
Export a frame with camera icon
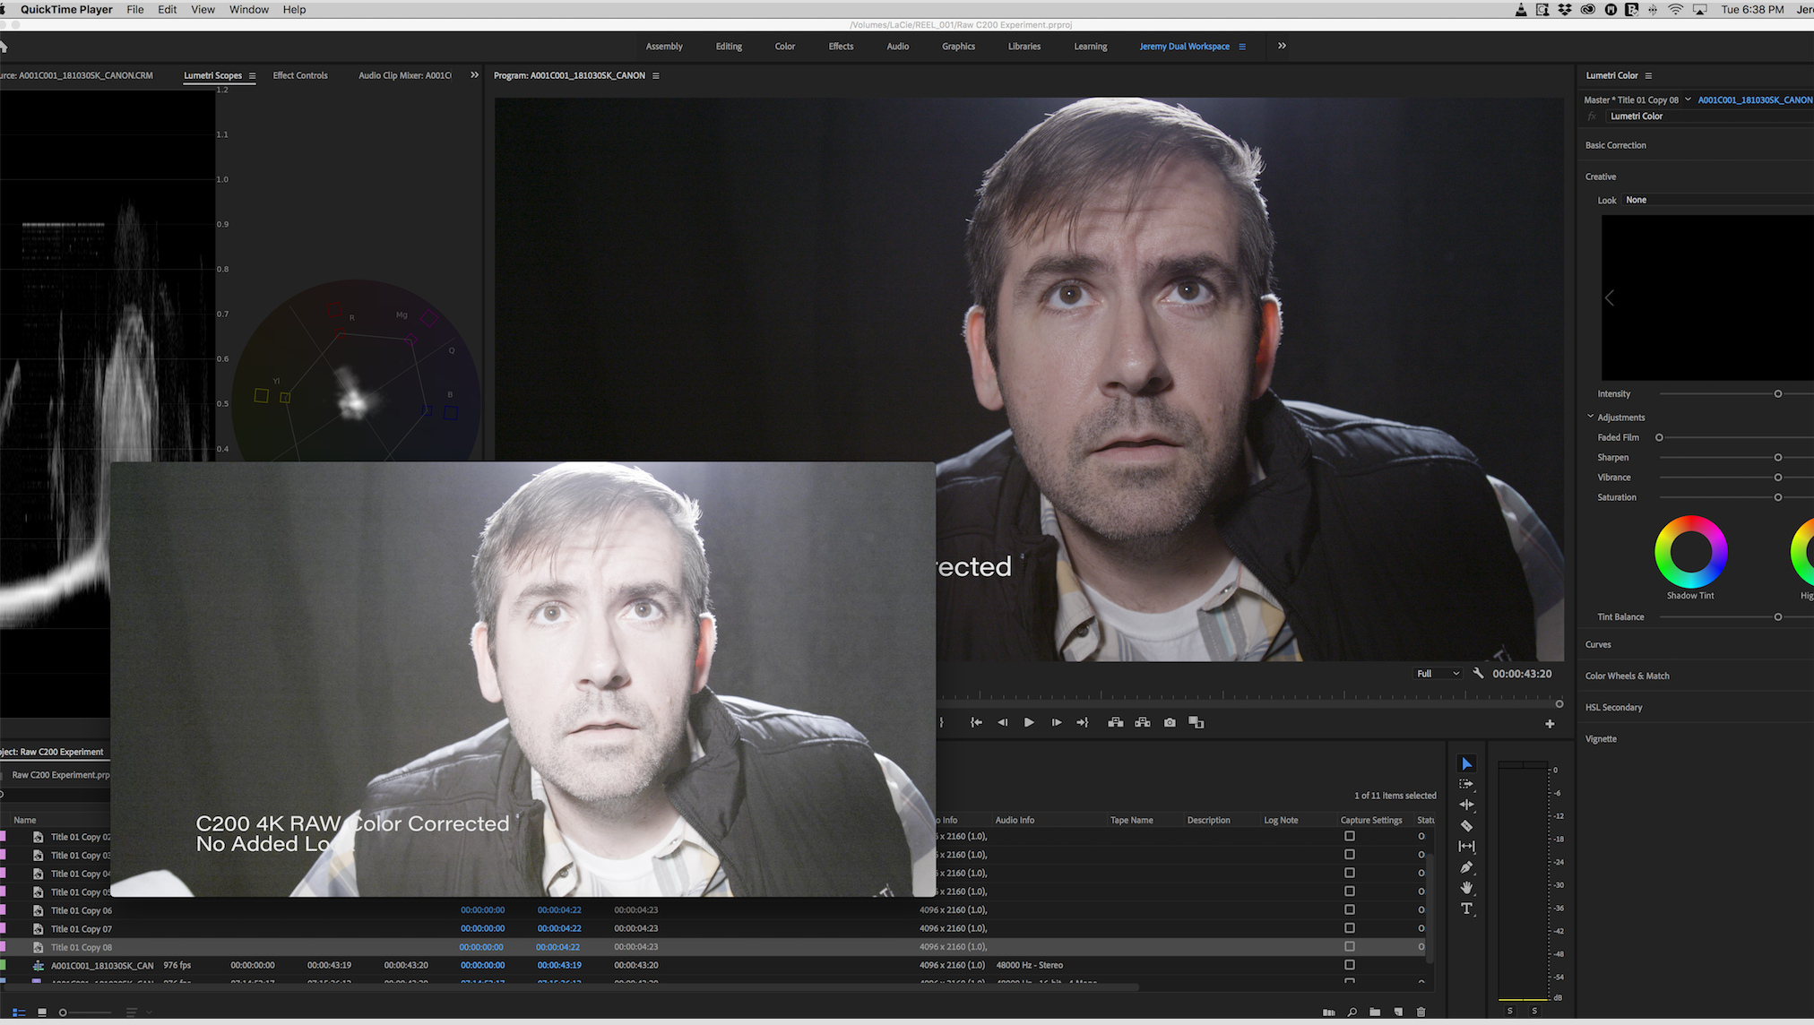(x=1170, y=722)
